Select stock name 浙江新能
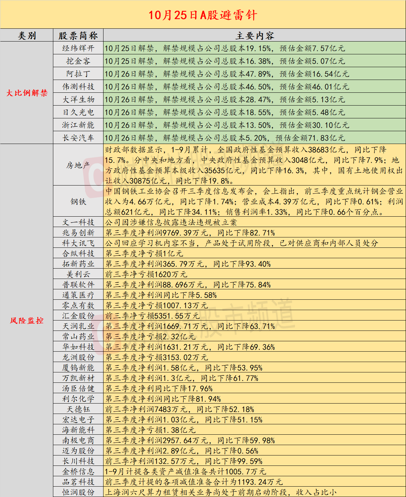 pos(78,125)
